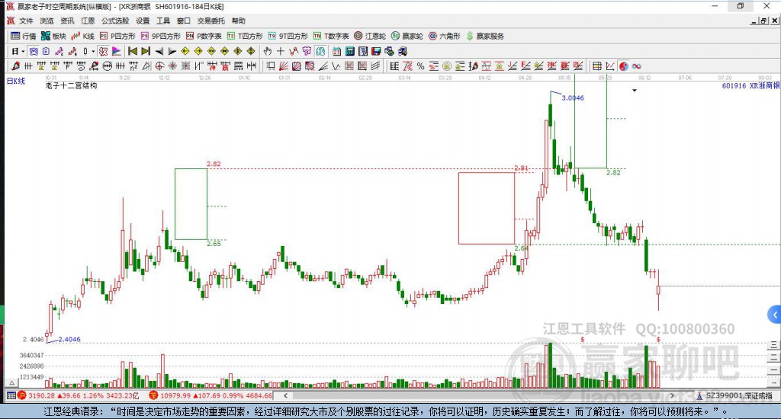Open the 交易委托 menu
The image size is (781, 419).
[211, 21]
